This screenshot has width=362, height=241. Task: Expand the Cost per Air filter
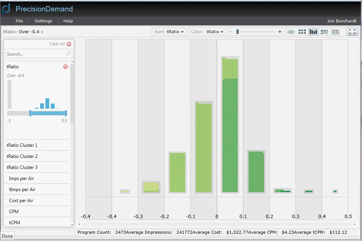click(x=37, y=201)
